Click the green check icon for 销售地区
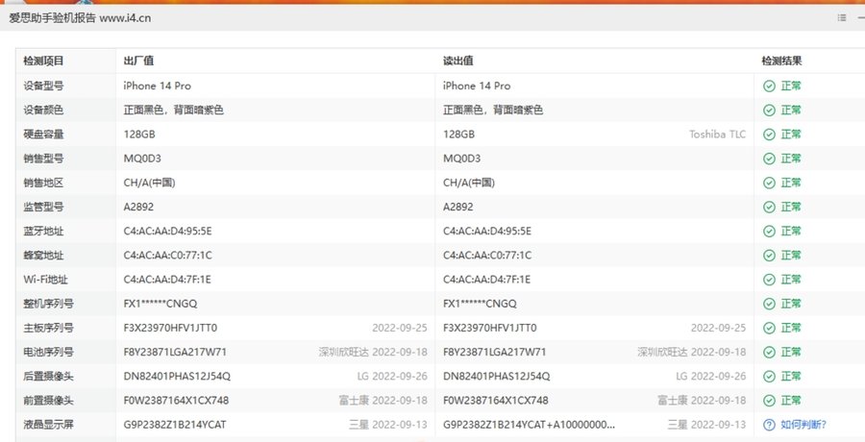The width and height of the screenshot is (865, 442). click(x=769, y=183)
